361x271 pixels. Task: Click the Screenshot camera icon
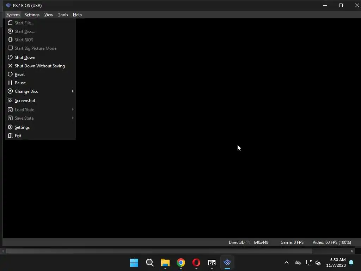(x=10, y=100)
